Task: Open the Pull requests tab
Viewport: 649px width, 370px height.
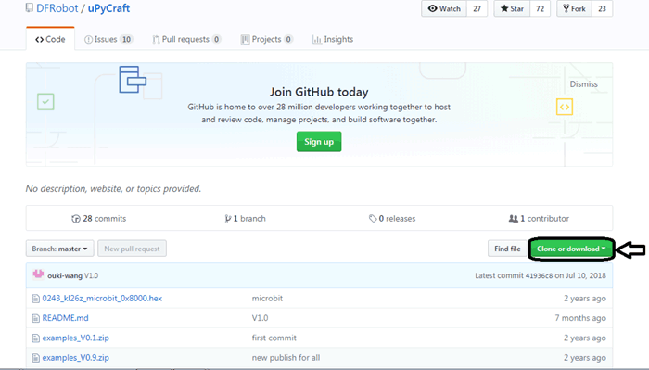Action: coord(186,39)
